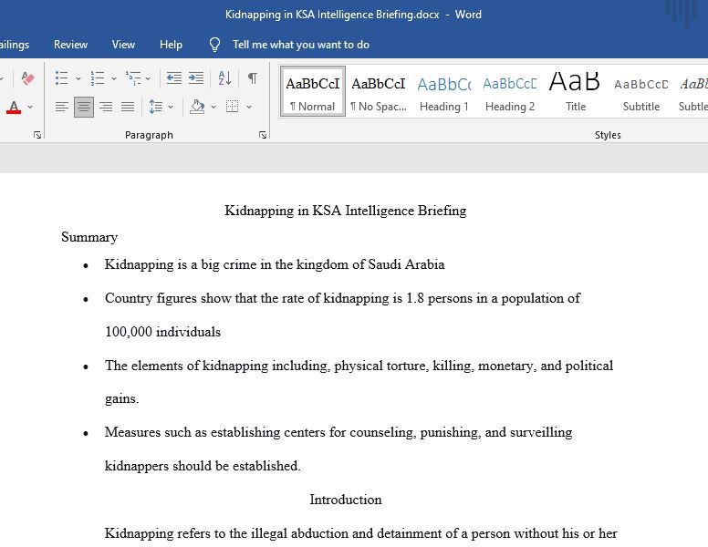Click Decrease Indent icon
The width and height of the screenshot is (708, 547).
click(x=174, y=78)
